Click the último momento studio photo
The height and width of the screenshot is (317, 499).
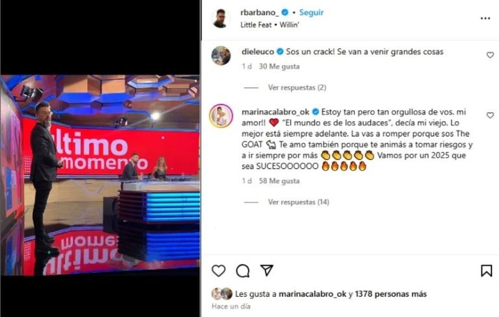100,175
